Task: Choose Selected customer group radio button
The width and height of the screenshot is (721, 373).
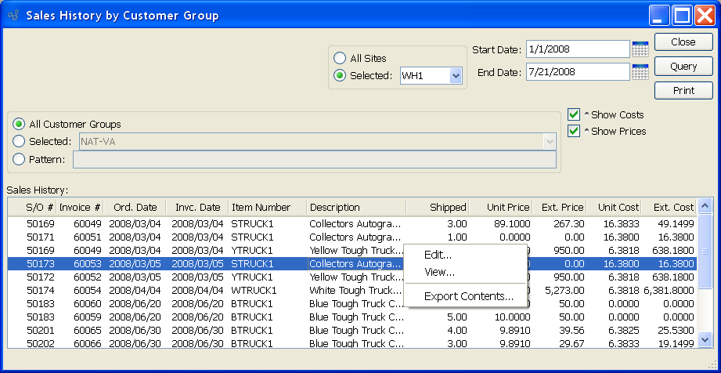Action: pyautogui.click(x=19, y=142)
